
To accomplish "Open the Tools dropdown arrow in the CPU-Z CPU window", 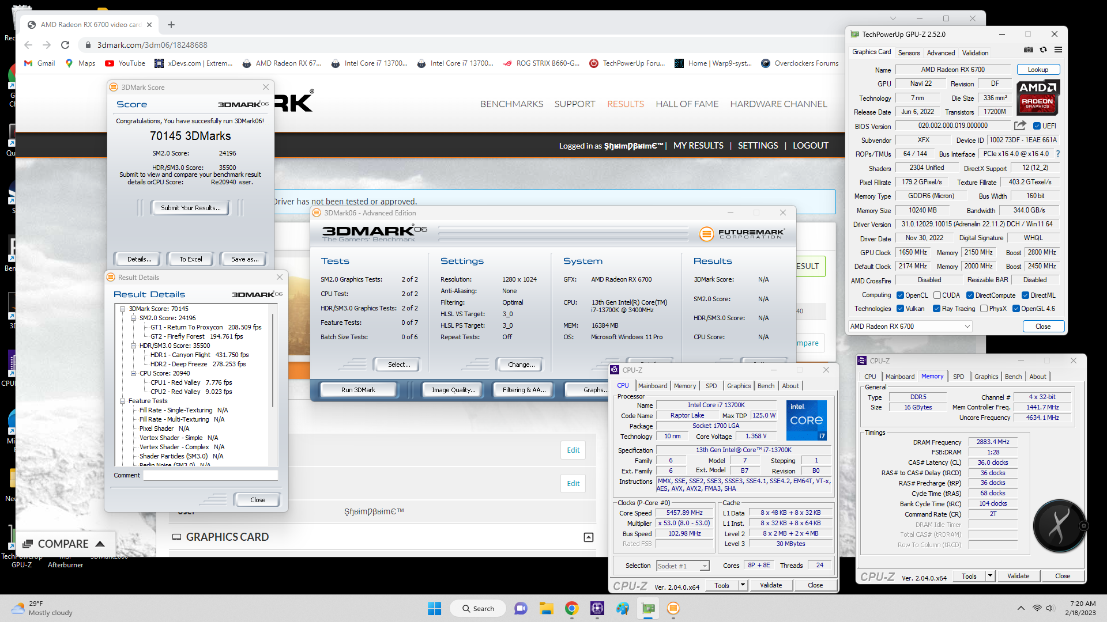I will (743, 585).
